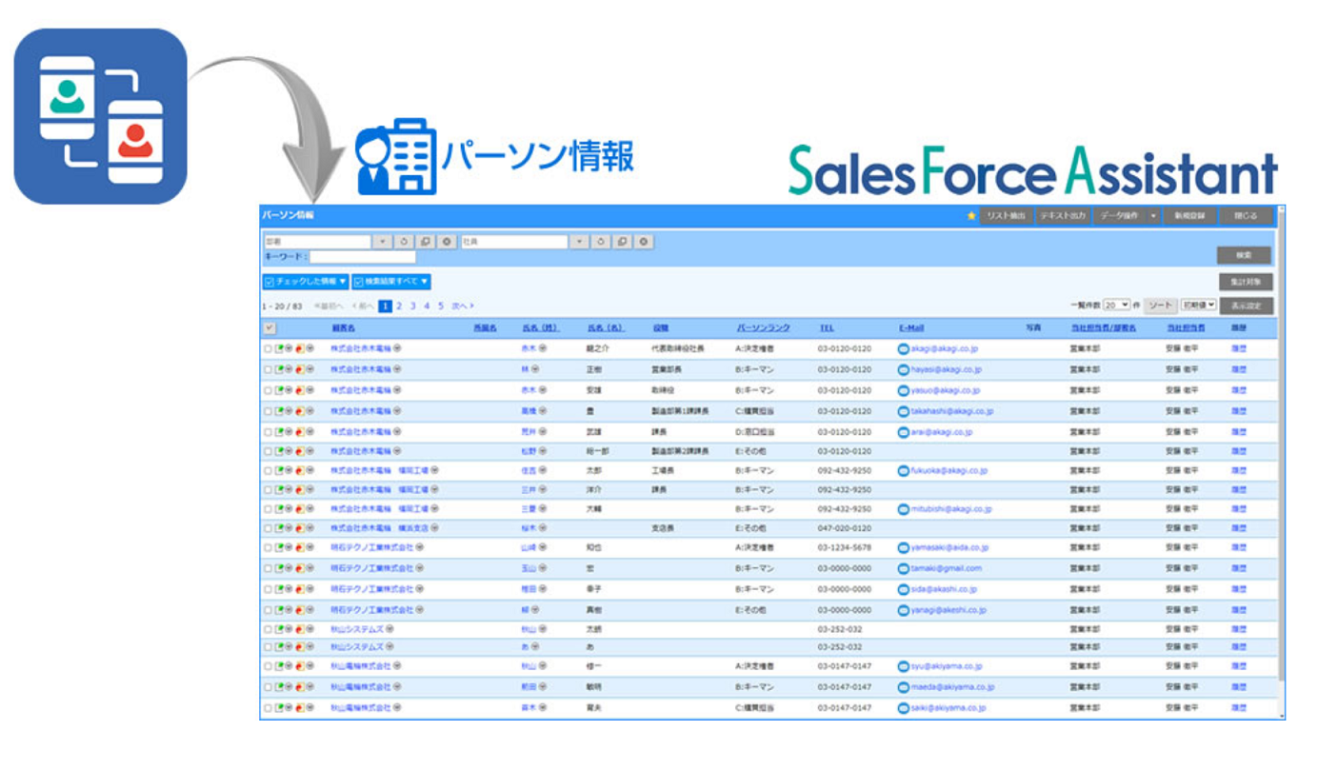Click green edit icon in hayasi@akagi.co.jp row
Screen dimensions: 1318x770
click(x=279, y=369)
